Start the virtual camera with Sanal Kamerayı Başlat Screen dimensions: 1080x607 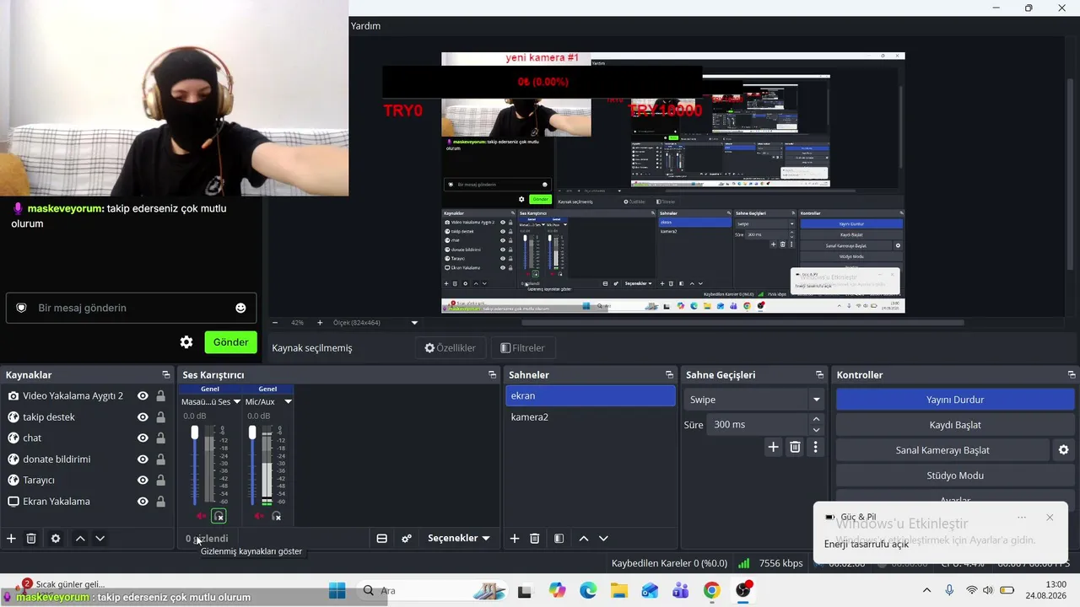click(x=942, y=450)
